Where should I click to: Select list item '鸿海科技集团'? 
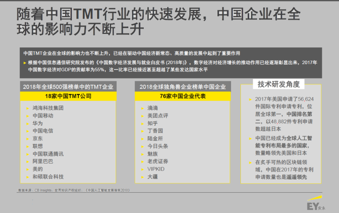click(x=48, y=108)
